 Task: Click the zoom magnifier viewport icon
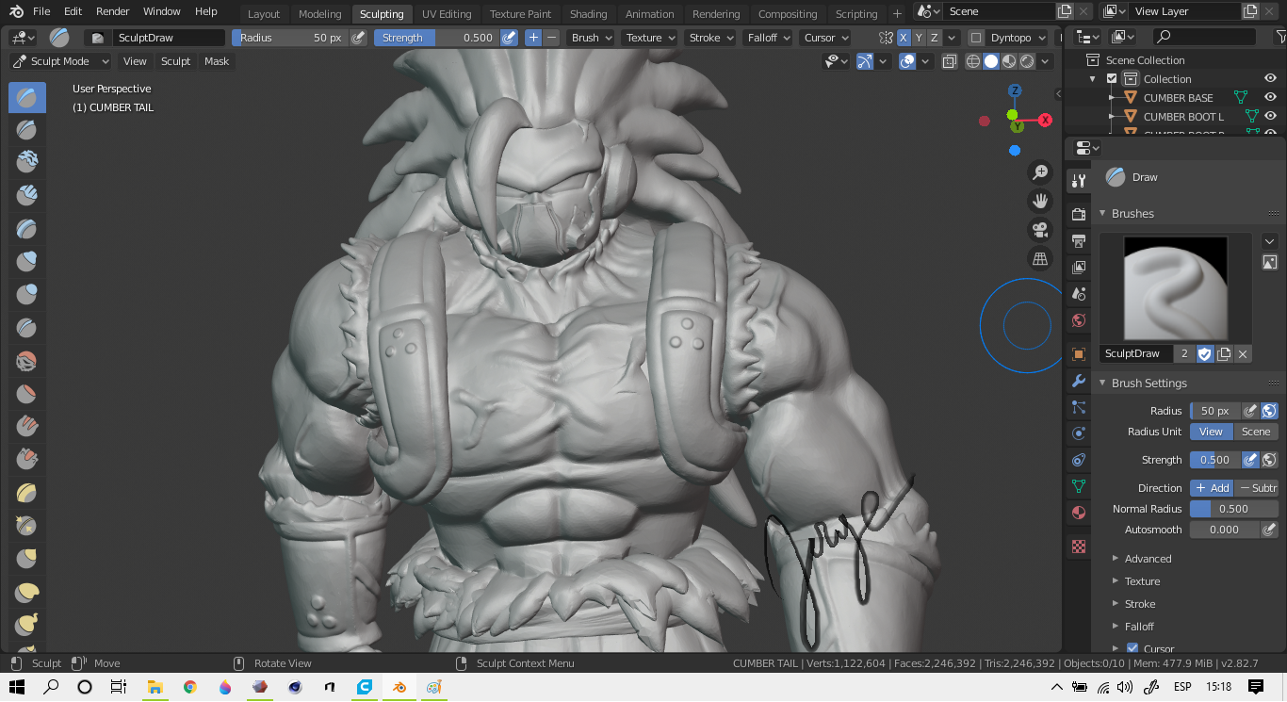point(1040,171)
